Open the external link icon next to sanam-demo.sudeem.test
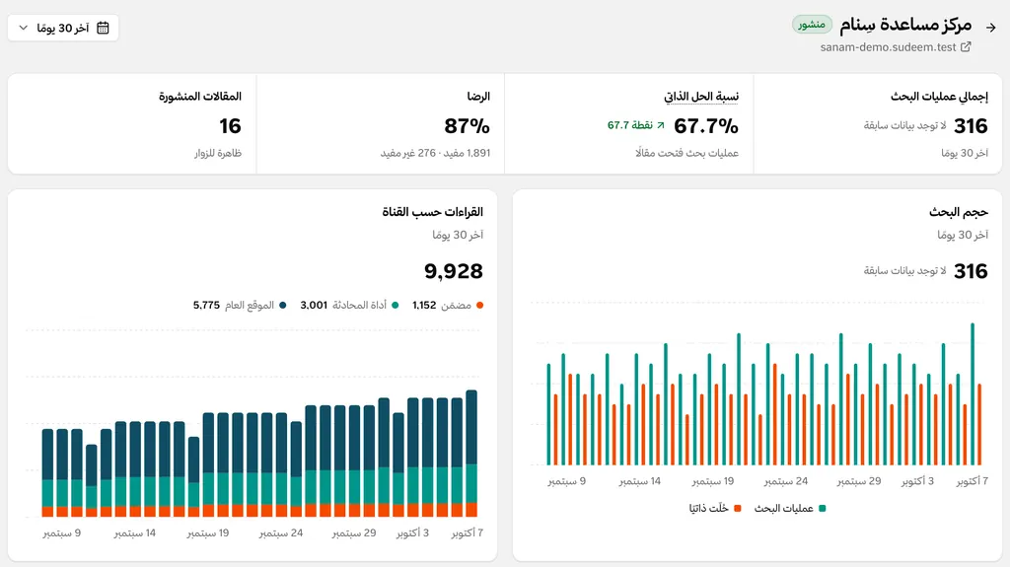This screenshot has height=567, width=1010. click(x=966, y=47)
